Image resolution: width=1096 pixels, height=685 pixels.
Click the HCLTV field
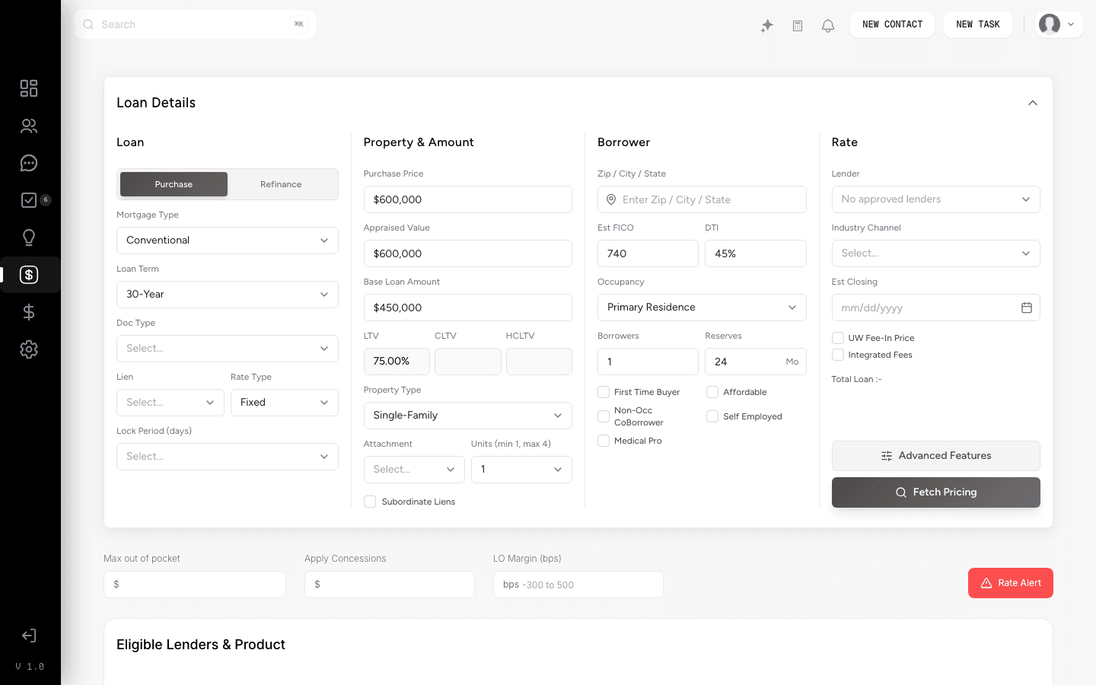[539, 362]
